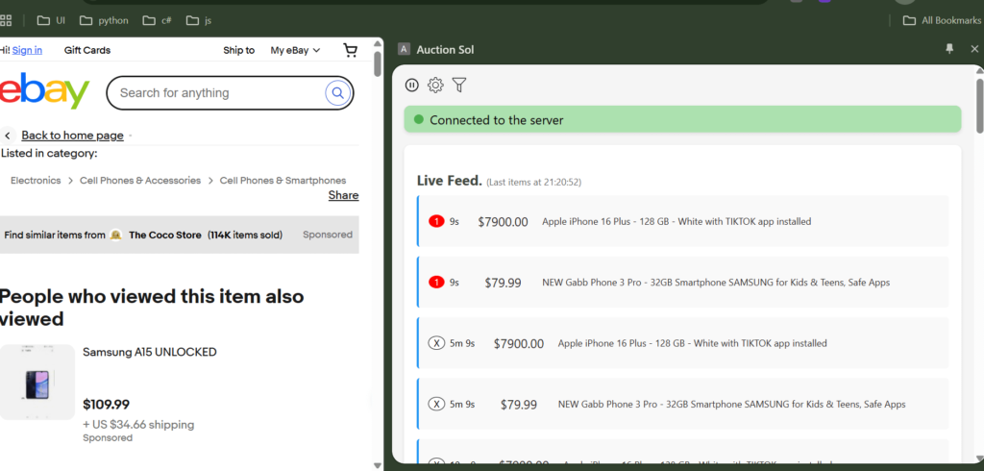Click red badge on 9s $7900.00 iPhone row
Viewport: 984px width, 471px height.
click(x=436, y=222)
